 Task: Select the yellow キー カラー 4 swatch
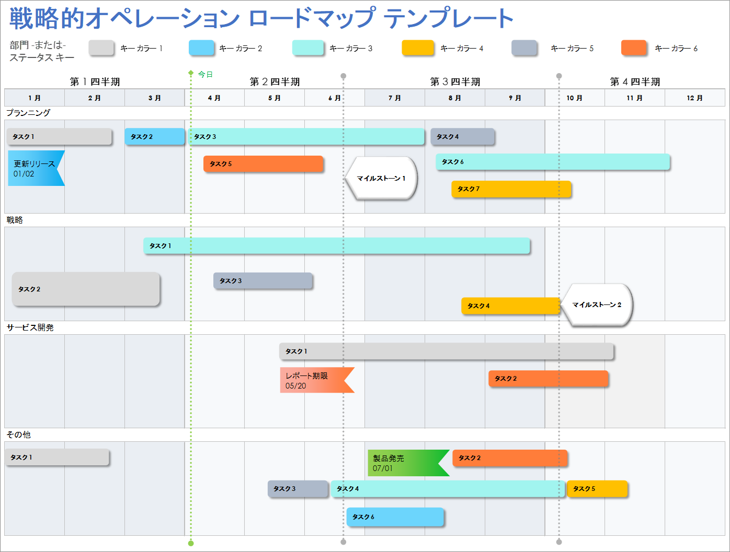point(418,48)
